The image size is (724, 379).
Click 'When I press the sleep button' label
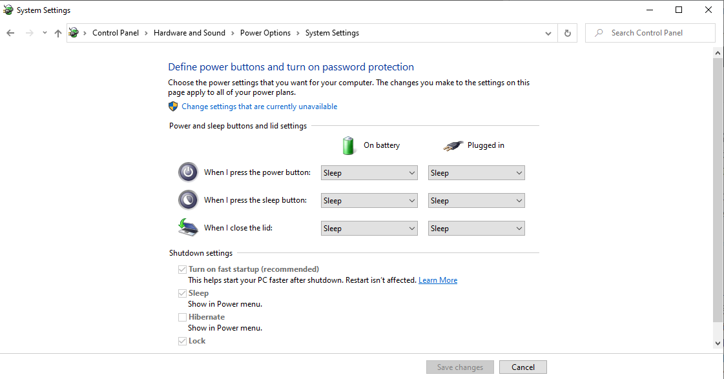(x=255, y=200)
